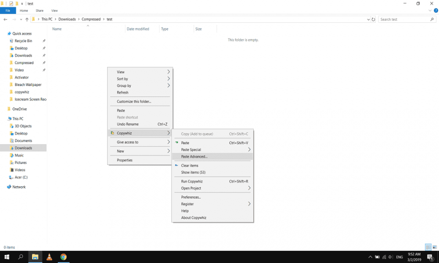Open the Action Center notification icon
The image size is (439, 263).
pos(429,257)
